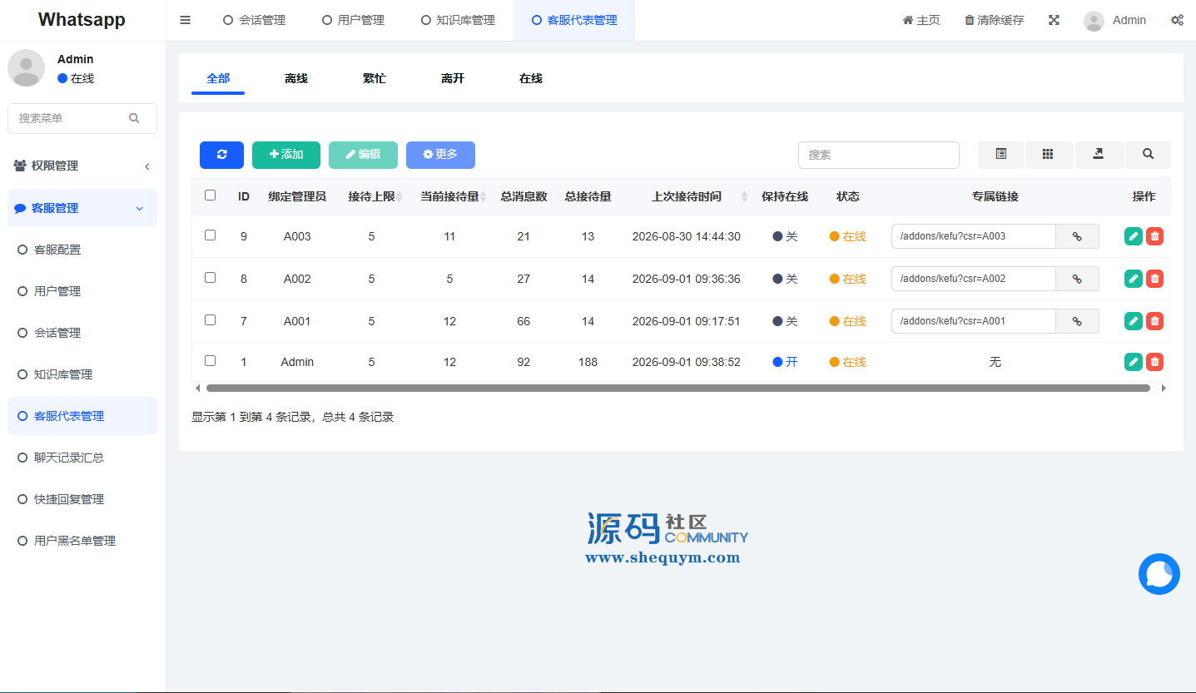Click the export table data icon
This screenshot has height=693, width=1196.
click(1099, 155)
